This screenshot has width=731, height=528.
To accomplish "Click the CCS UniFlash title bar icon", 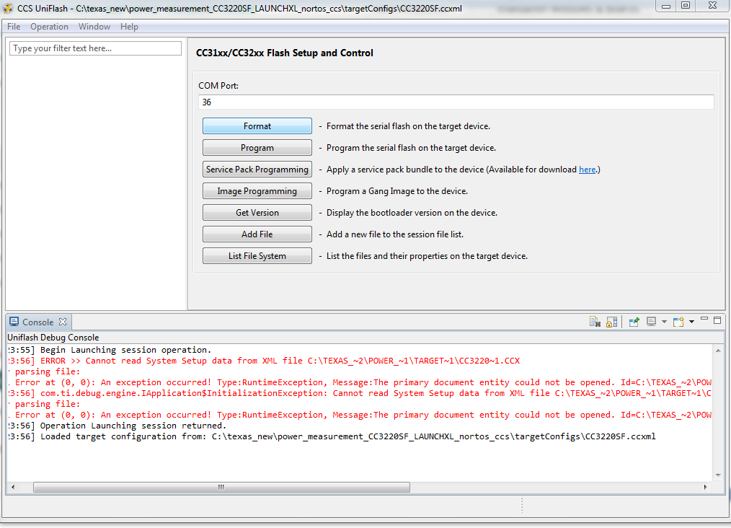I will pyautogui.click(x=8, y=9).
